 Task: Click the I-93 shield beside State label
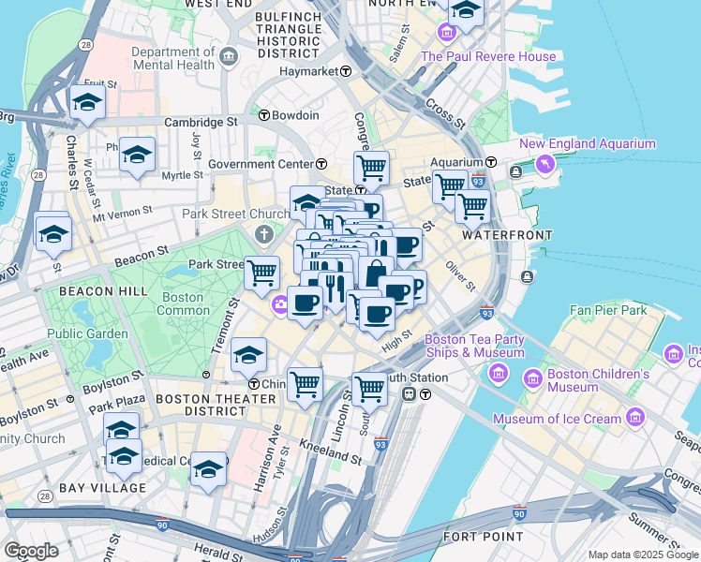tap(478, 181)
